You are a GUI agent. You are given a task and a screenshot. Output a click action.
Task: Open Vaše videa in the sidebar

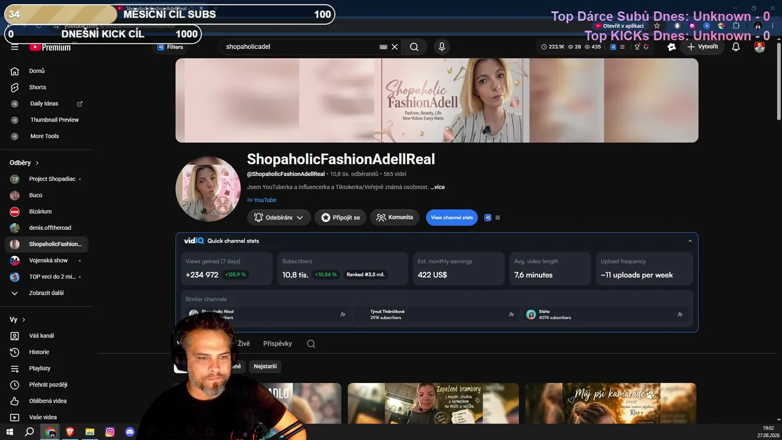[47, 417]
